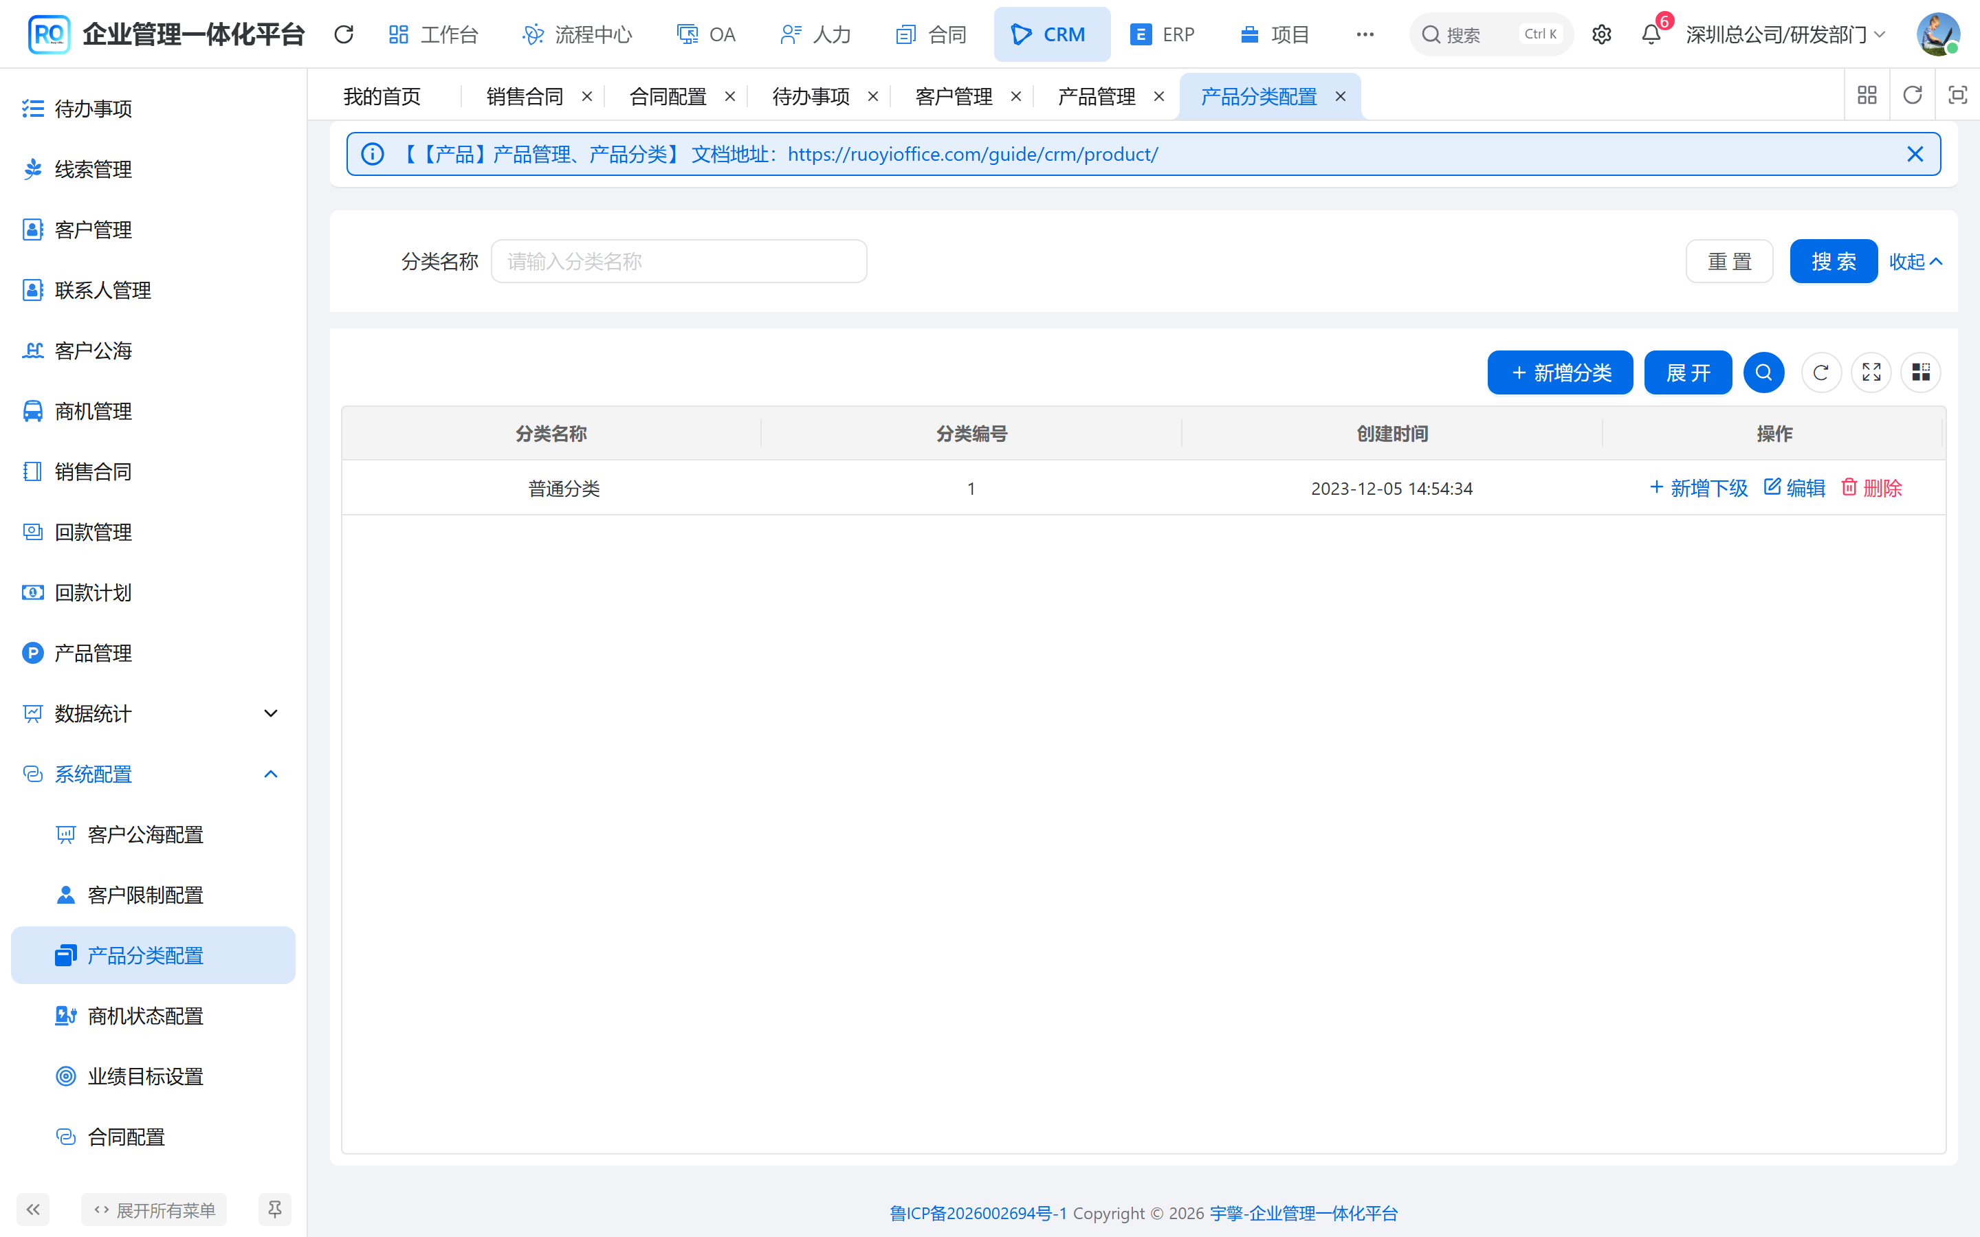Click the user avatar
Image resolution: width=1980 pixels, height=1237 pixels.
click(x=1937, y=34)
